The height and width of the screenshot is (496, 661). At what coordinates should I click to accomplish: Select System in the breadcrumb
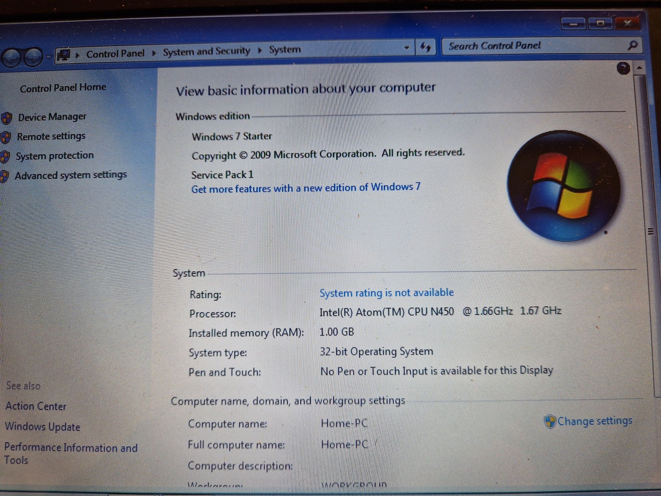click(285, 50)
